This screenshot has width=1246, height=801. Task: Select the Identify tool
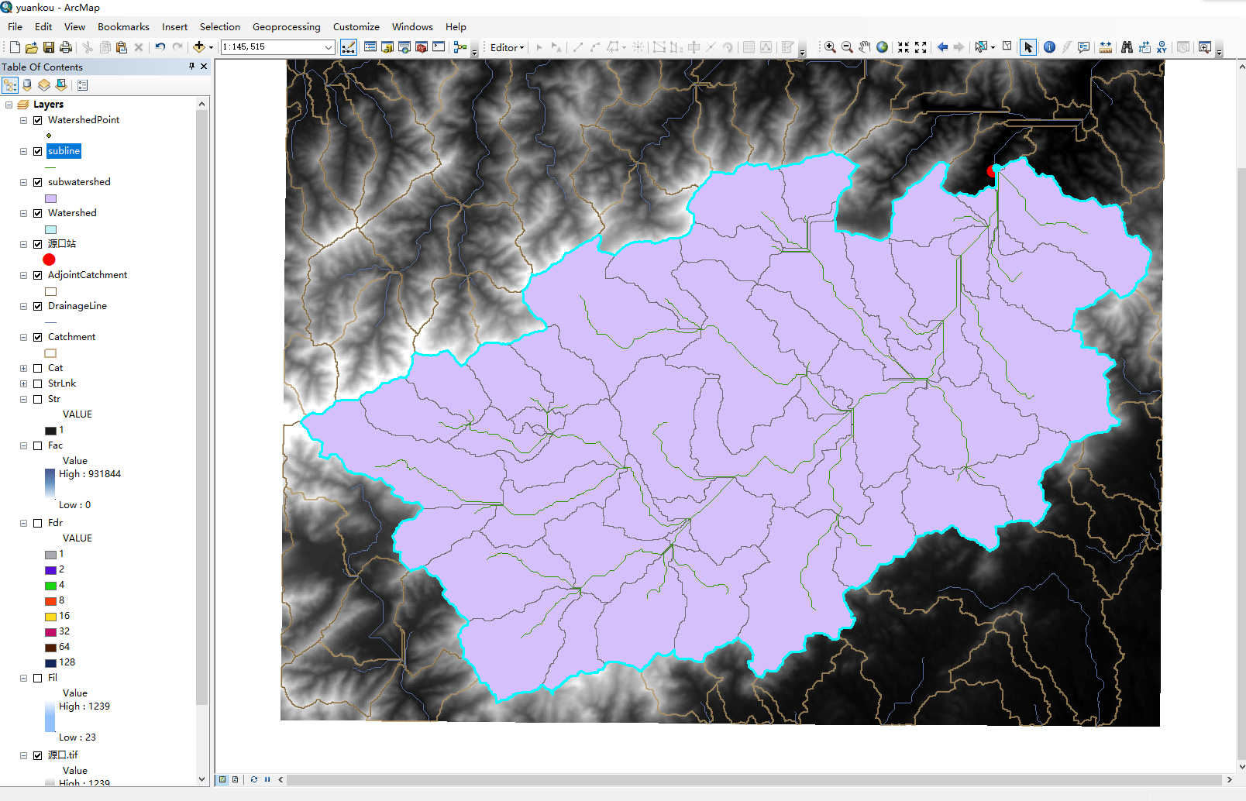(1050, 46)
